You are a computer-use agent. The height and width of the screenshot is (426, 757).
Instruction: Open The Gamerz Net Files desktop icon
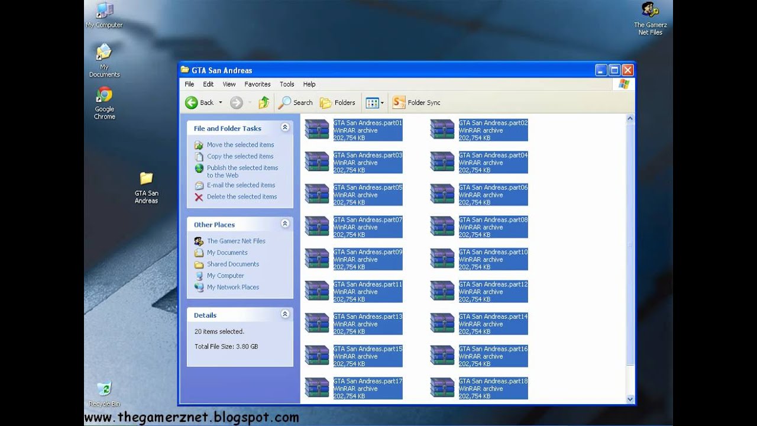click(x=651, y=18)
